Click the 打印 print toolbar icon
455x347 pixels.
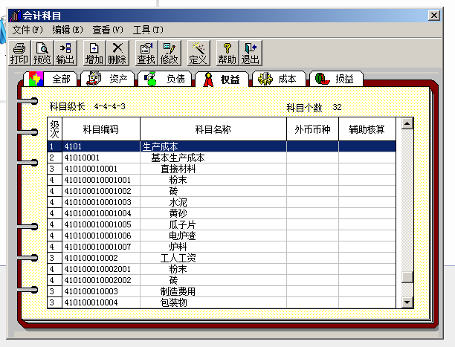pyautogui.click(x=19, y=53)
